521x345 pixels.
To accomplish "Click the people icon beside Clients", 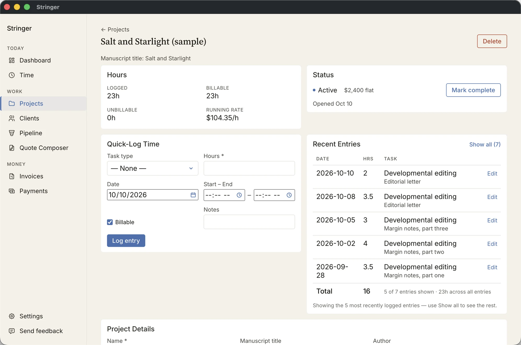I will [12, 118].
